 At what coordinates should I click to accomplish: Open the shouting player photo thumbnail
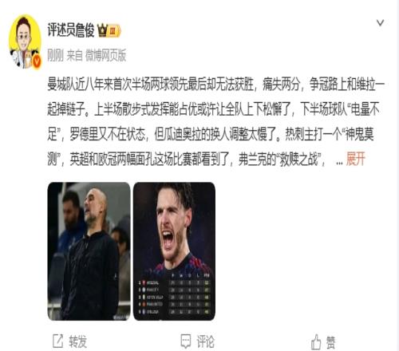(174, 251)
